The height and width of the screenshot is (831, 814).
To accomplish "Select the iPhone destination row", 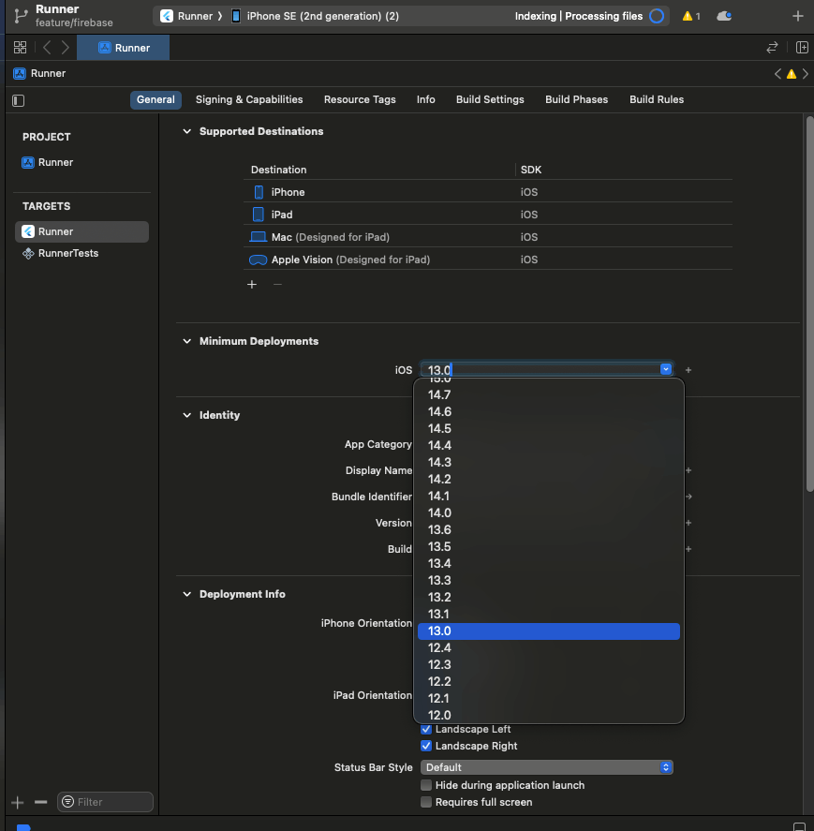I will point(487,192).
